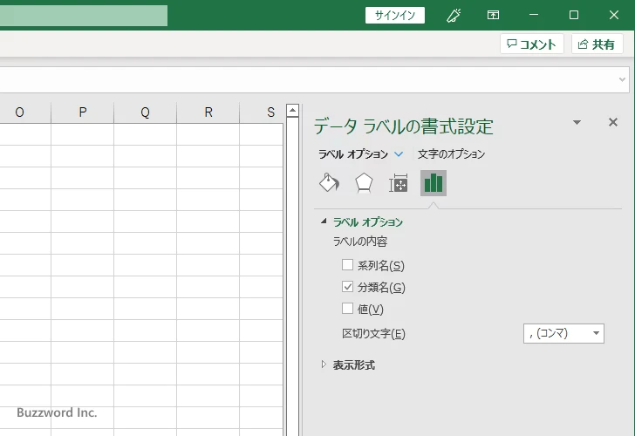Select the Label Options bar chart icon
The width and height of the screenshot is (635, 436).
(434, 183)
